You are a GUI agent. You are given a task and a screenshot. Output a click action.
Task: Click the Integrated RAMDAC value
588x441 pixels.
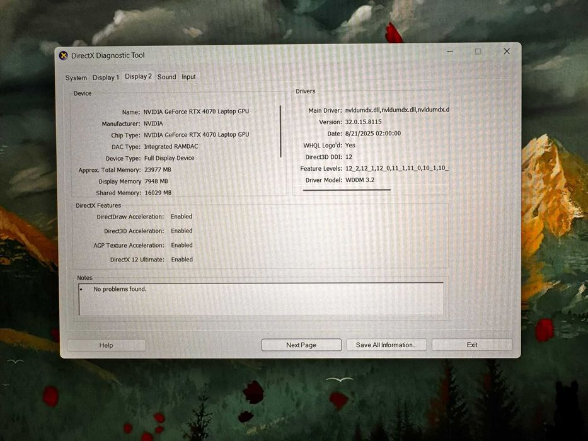click(x=171, y=146)
